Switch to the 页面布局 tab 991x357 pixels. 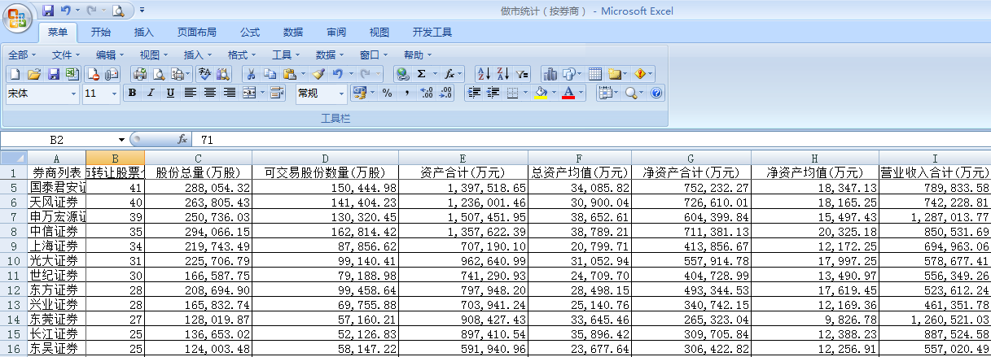click(197, 33)
